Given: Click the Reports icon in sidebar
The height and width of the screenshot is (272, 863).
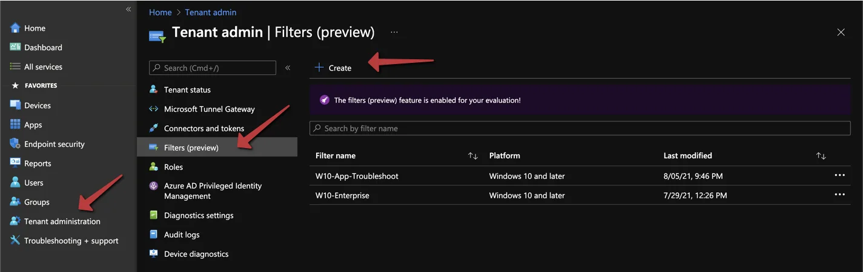Looking at the screenshot, I should point(15,163).
